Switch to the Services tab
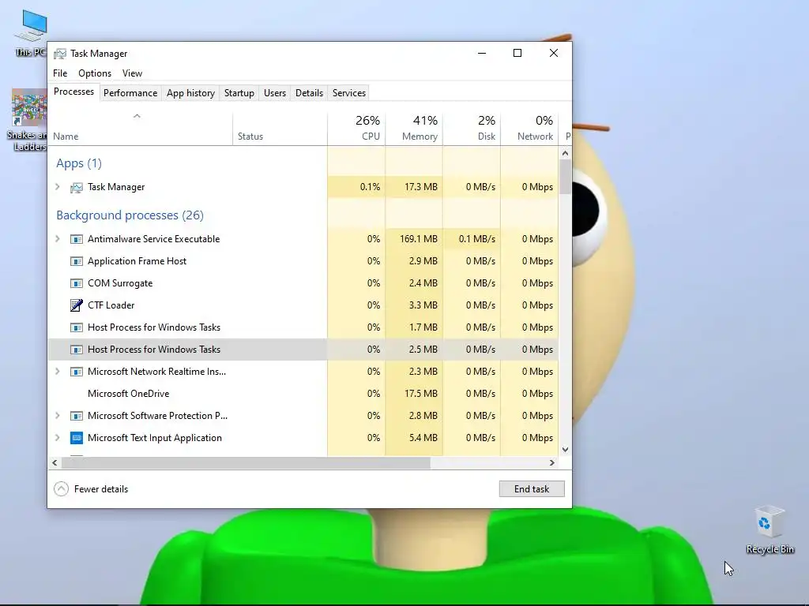Image resolution: width=809 pixels, height=606 pixels. click(348, 93)
